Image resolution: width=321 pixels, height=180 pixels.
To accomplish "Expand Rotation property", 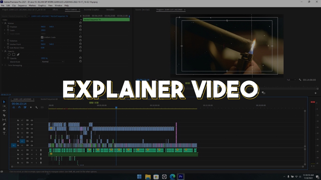I will [5, 41].
